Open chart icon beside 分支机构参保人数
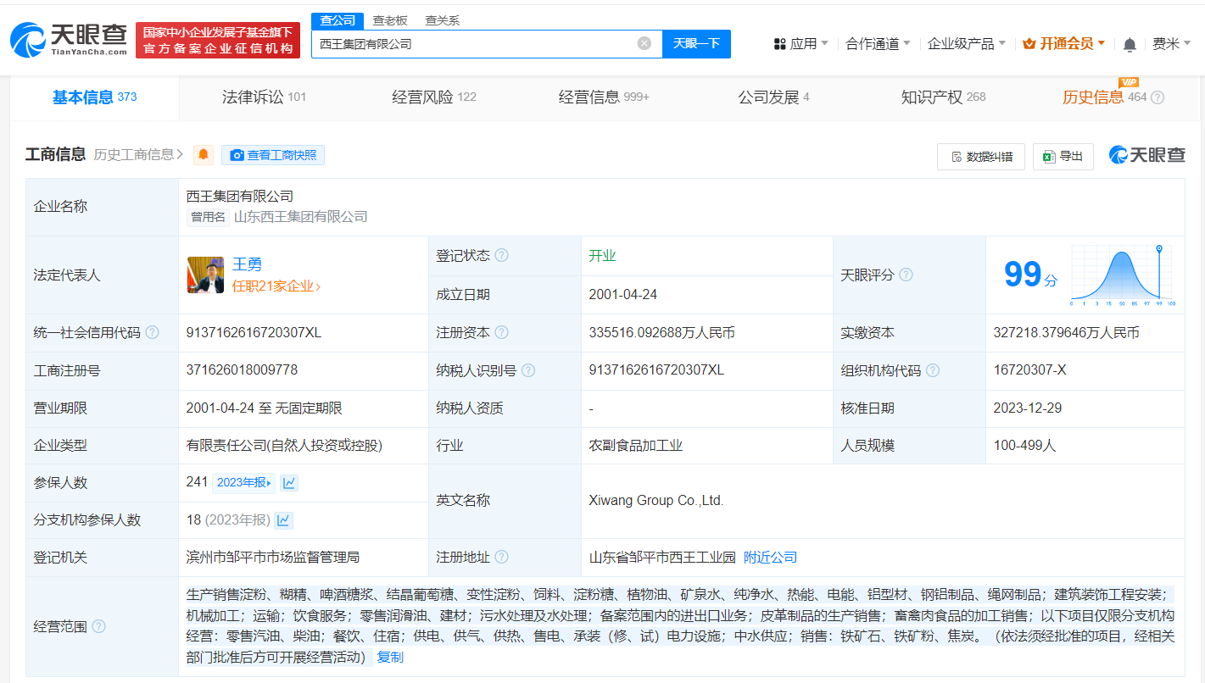The image size is (1205, 683). tap(284, 519)
